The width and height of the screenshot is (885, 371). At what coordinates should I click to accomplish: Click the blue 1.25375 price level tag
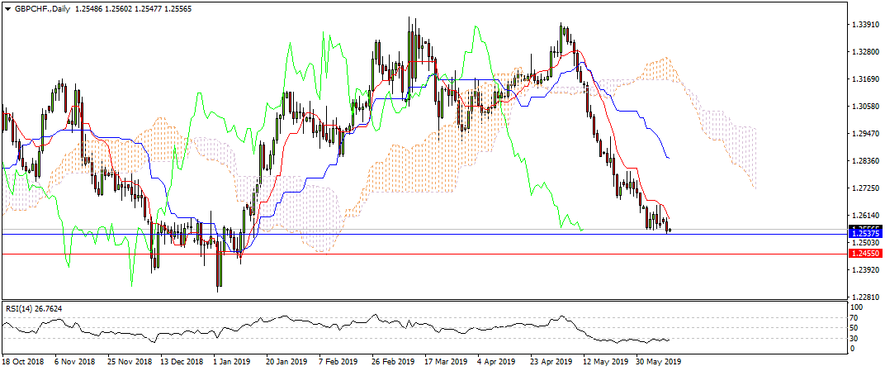[x=866, y=234]
